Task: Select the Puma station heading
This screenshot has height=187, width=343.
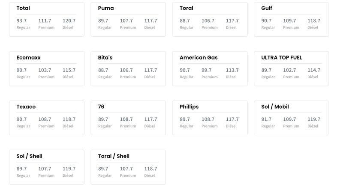Action: (106, 8)
